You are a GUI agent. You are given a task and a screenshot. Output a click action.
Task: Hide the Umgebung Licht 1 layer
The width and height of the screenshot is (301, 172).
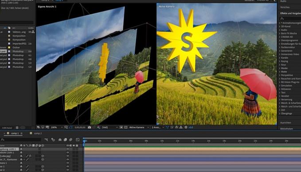pyautogui.click(x=68, y=149)
